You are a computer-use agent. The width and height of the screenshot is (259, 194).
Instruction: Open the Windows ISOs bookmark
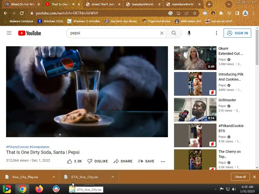click(x=50, y=21)
